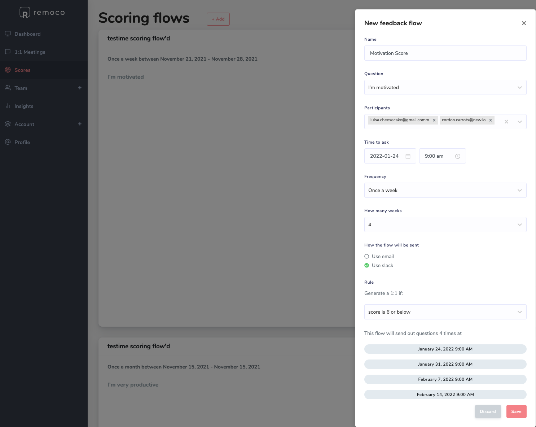This screenshot has width=536, height=427.
Task: Go to 1:1 Meetings
Action: pos(44,52)
